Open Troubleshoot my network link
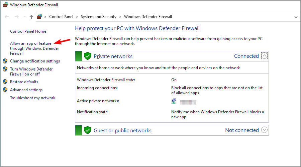This screenshot has width=301, height=167. (x=32, y=98)
